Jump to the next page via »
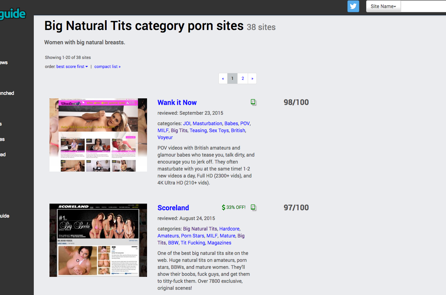The image size is (446, 295). pos(252,78)
